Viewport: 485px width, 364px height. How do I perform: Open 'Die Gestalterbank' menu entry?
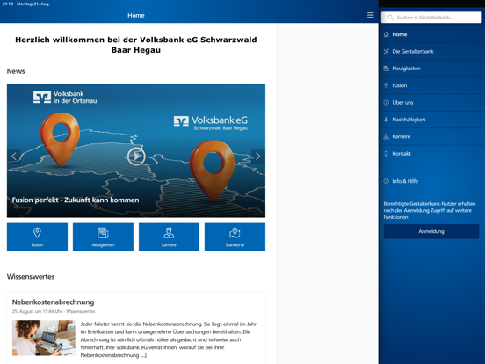point(431,51)
